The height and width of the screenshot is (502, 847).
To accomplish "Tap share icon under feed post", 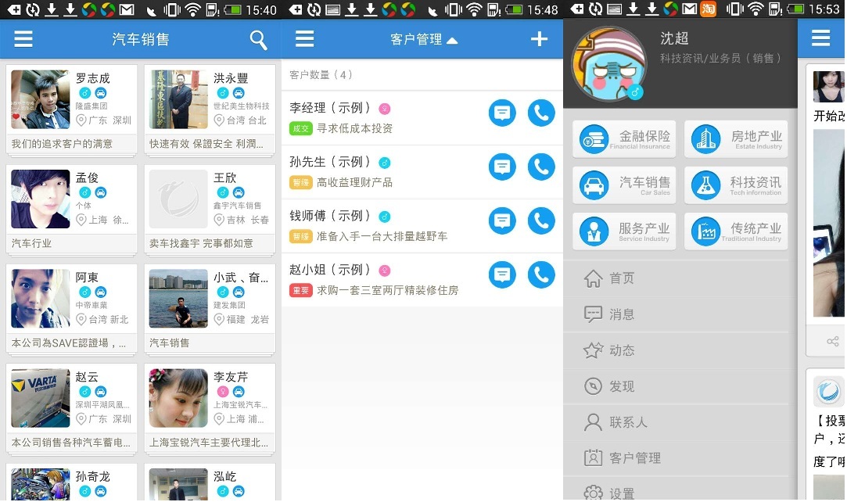I will [x=832, y=341].
